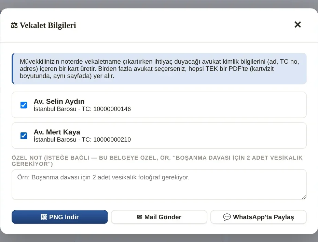
Task: Share using WhatsApp'ta Paylaş button
Action: 258,217
